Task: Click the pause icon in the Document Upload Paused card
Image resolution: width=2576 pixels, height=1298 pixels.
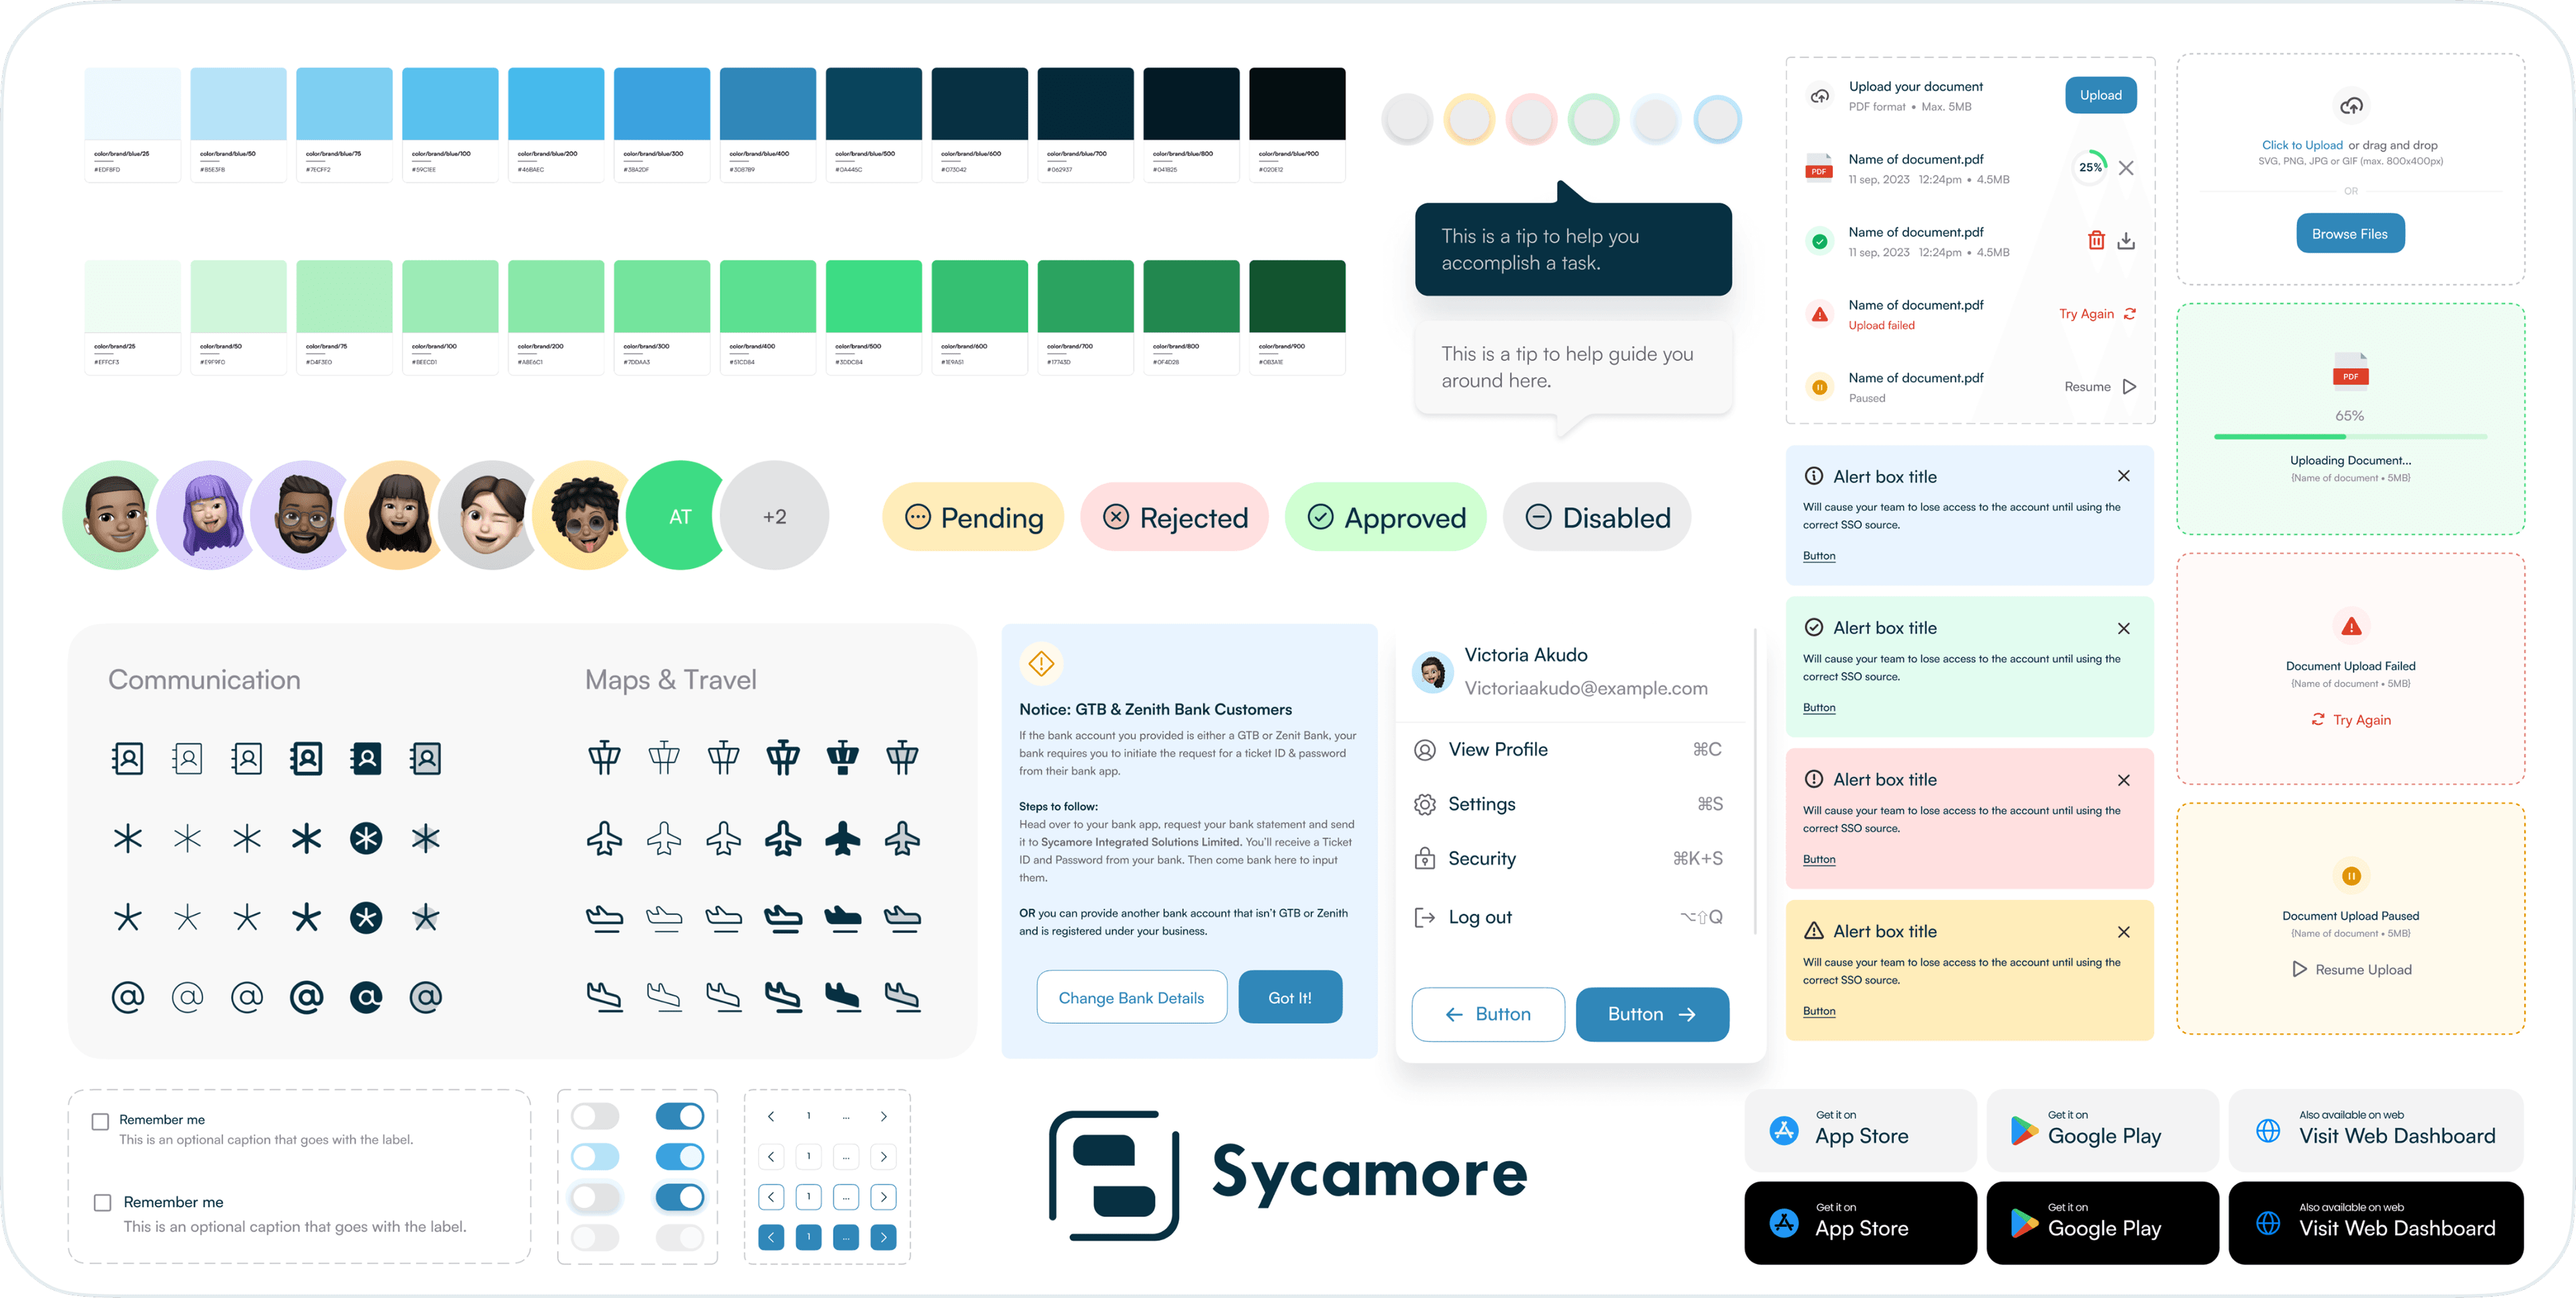Action: tap(2351, 876)
